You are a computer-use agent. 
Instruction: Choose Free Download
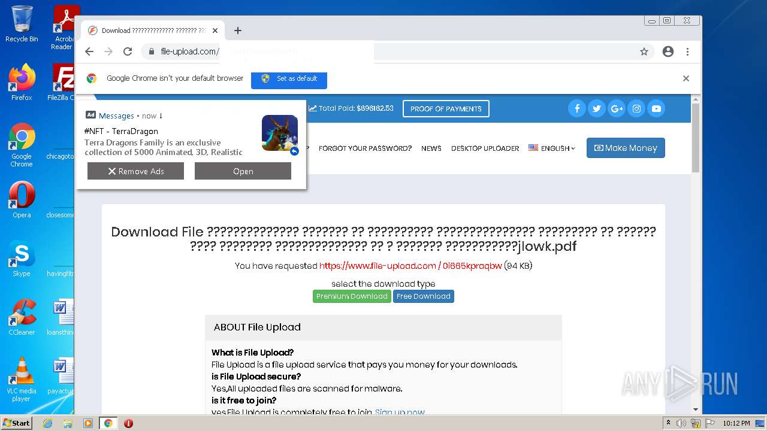point(424,296)
